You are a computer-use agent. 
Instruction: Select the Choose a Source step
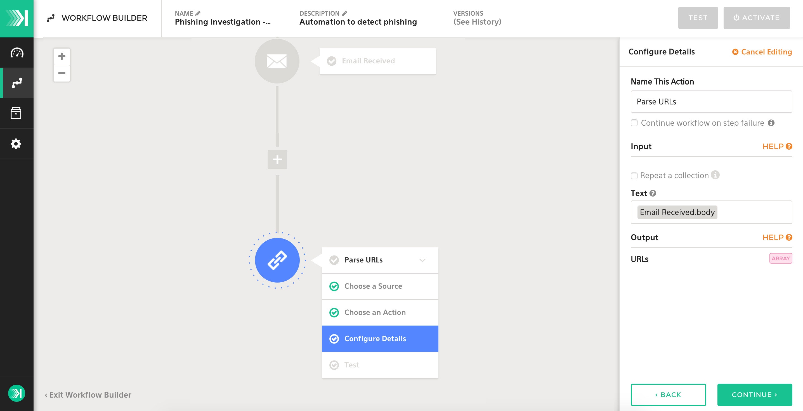pos(373,286)
